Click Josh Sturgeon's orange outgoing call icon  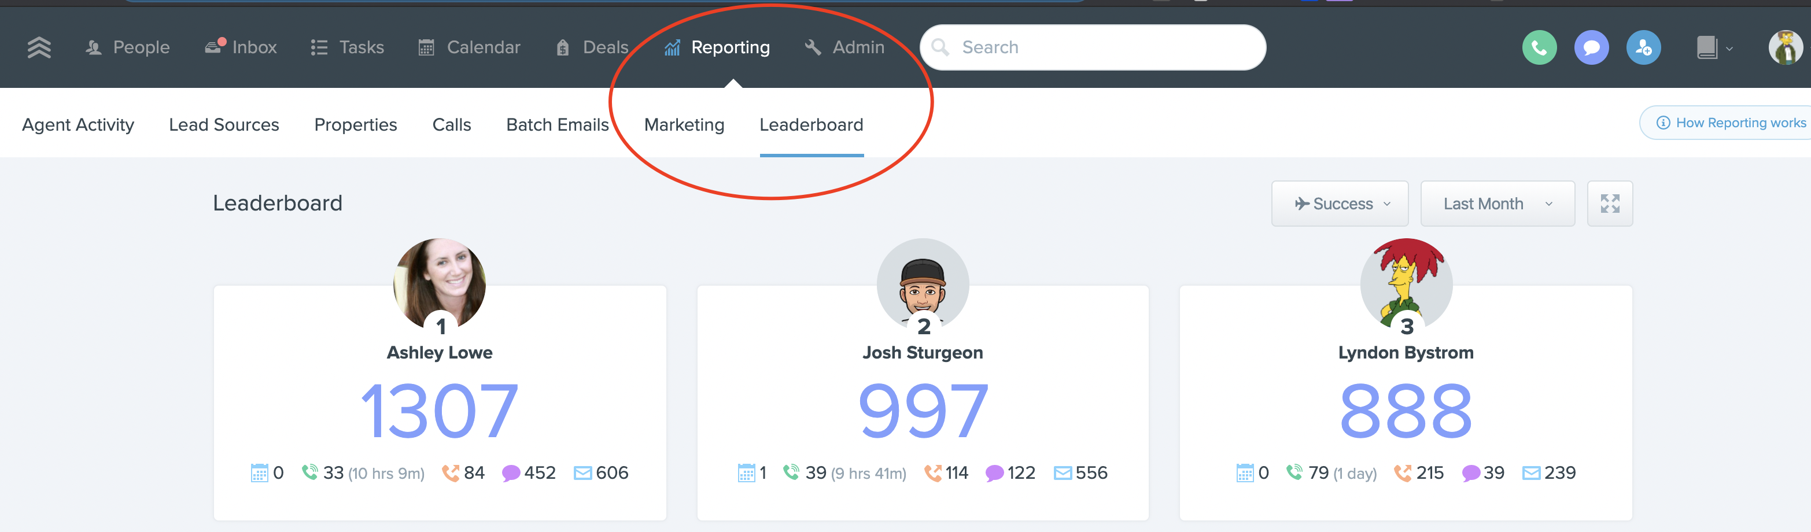click(933, 473)
